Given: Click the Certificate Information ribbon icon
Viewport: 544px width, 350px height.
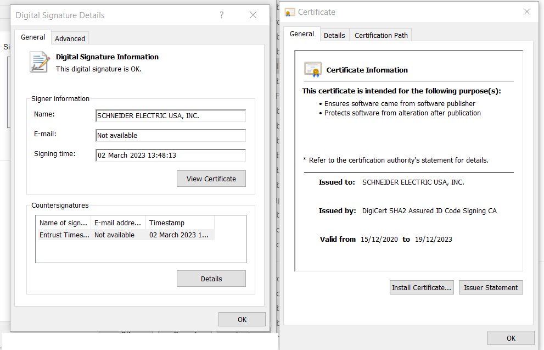Looking at the screenshot, I should click(312, 70).
